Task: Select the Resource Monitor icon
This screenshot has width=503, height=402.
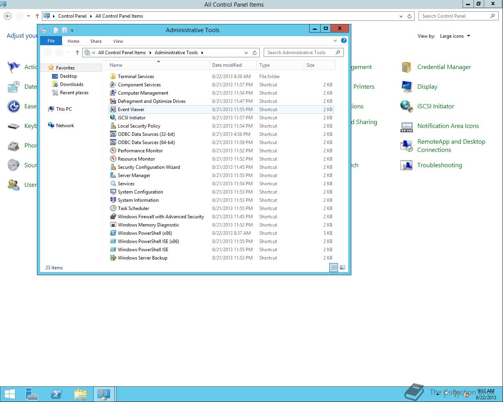Action: [113, 159]
